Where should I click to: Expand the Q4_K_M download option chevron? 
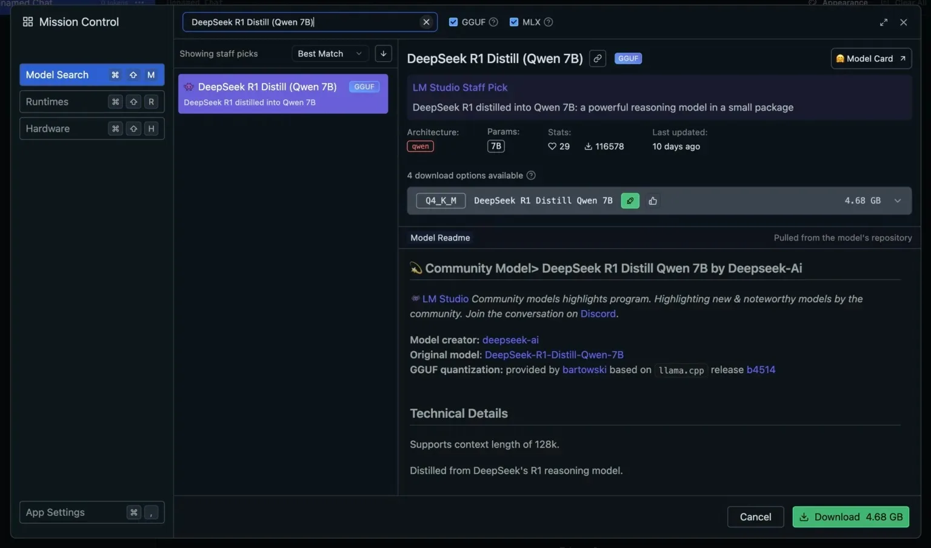(897, 201)
